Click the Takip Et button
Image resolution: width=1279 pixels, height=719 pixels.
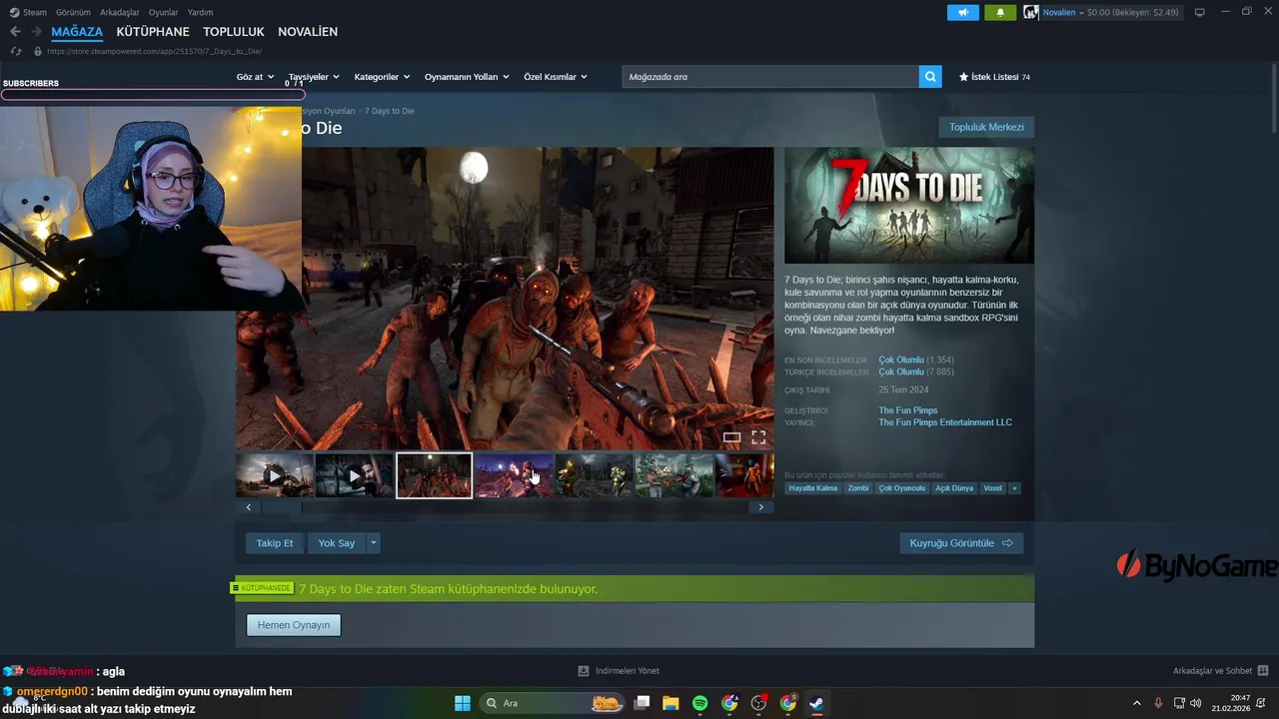pyautogui.click(x=275, y=543)
